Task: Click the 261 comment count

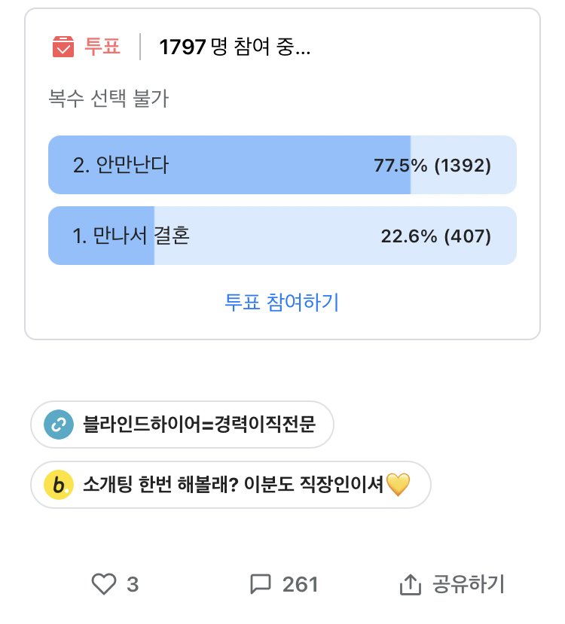Action: pos(300,584)
